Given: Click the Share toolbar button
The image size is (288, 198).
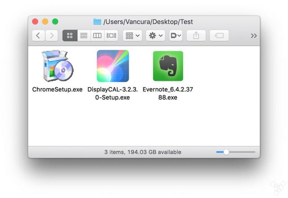Looking at the screenshot, I should point(196,35).
